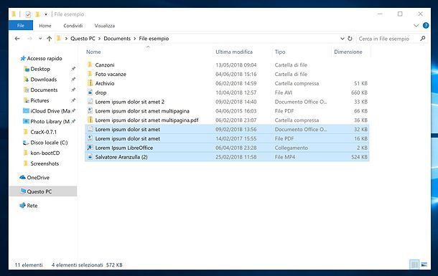Viewport: 438px width, 276px height.
Task: Open the File ribbon tab
Action: pyautogui.click(x=21, y=26)
